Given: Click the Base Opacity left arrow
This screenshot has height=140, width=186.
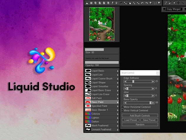Looking at the screenshot, I should (x=125, y=103).
